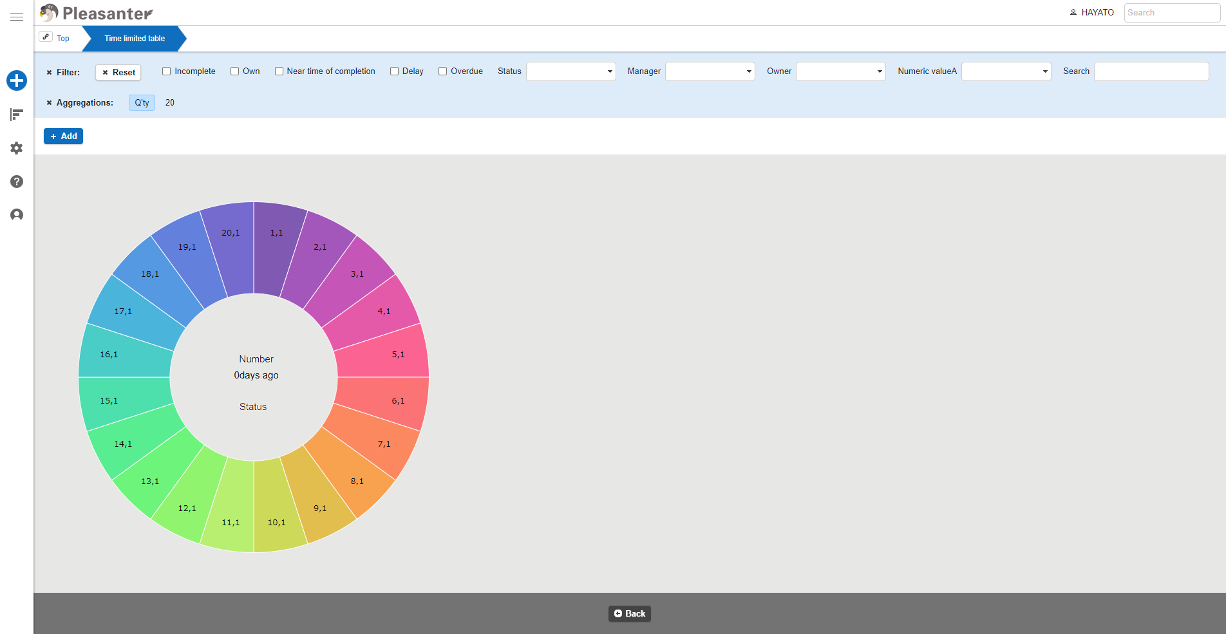Click the link icon beside Top breadcrumb
This screenshot has width=1226, height=634.
pyautogui.click(x=46, y=37)
